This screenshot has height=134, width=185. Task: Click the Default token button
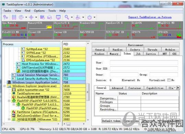111,121
